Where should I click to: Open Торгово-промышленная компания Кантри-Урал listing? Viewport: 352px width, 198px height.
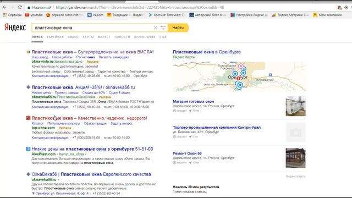coord(217,127)
